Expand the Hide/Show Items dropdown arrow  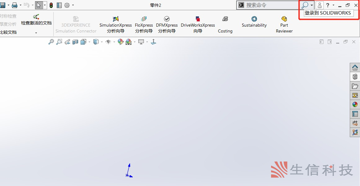tap(114, 42)
